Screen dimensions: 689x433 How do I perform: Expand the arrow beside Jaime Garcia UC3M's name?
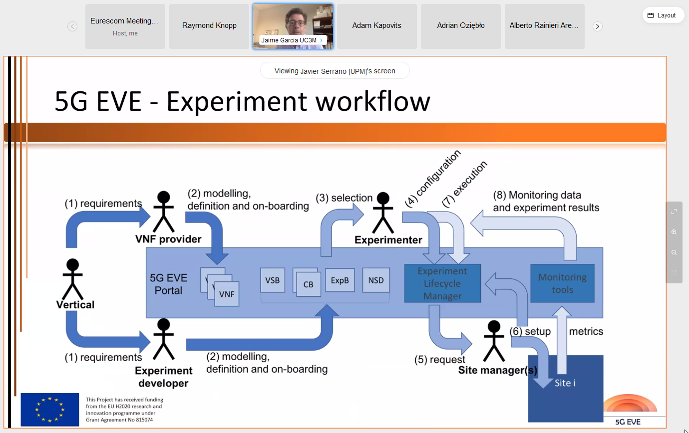[x=321, y=40]
